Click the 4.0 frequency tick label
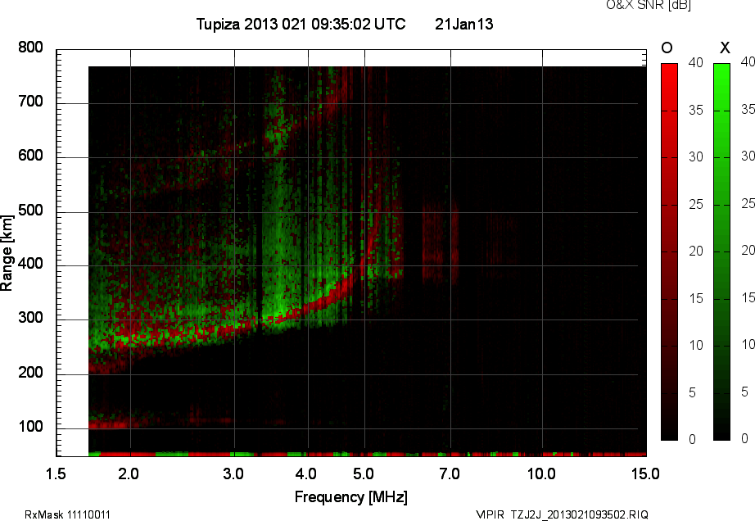 point(306,473)
